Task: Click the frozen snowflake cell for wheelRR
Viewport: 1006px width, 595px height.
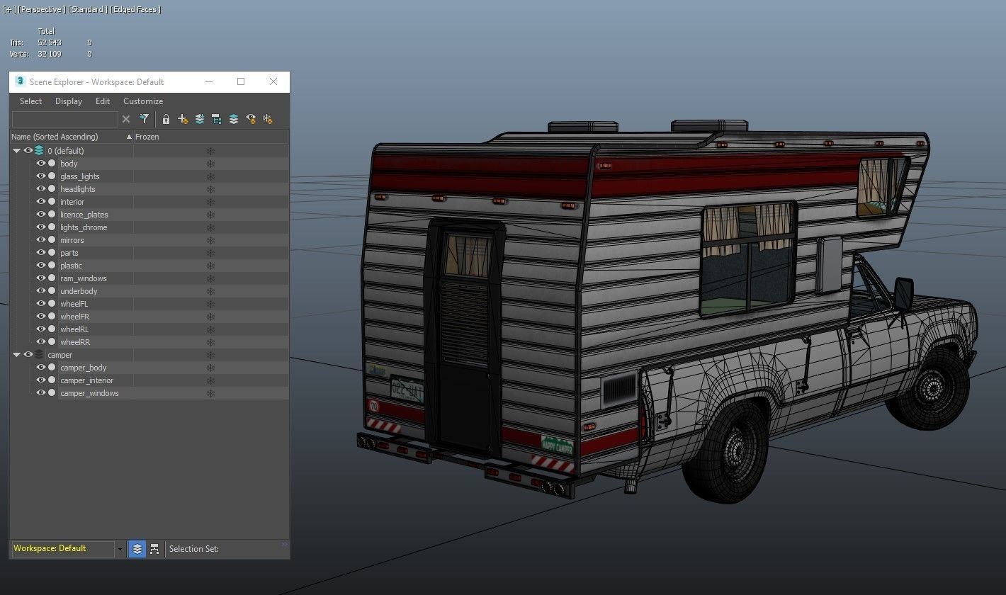Action: [x=210, y=342]
